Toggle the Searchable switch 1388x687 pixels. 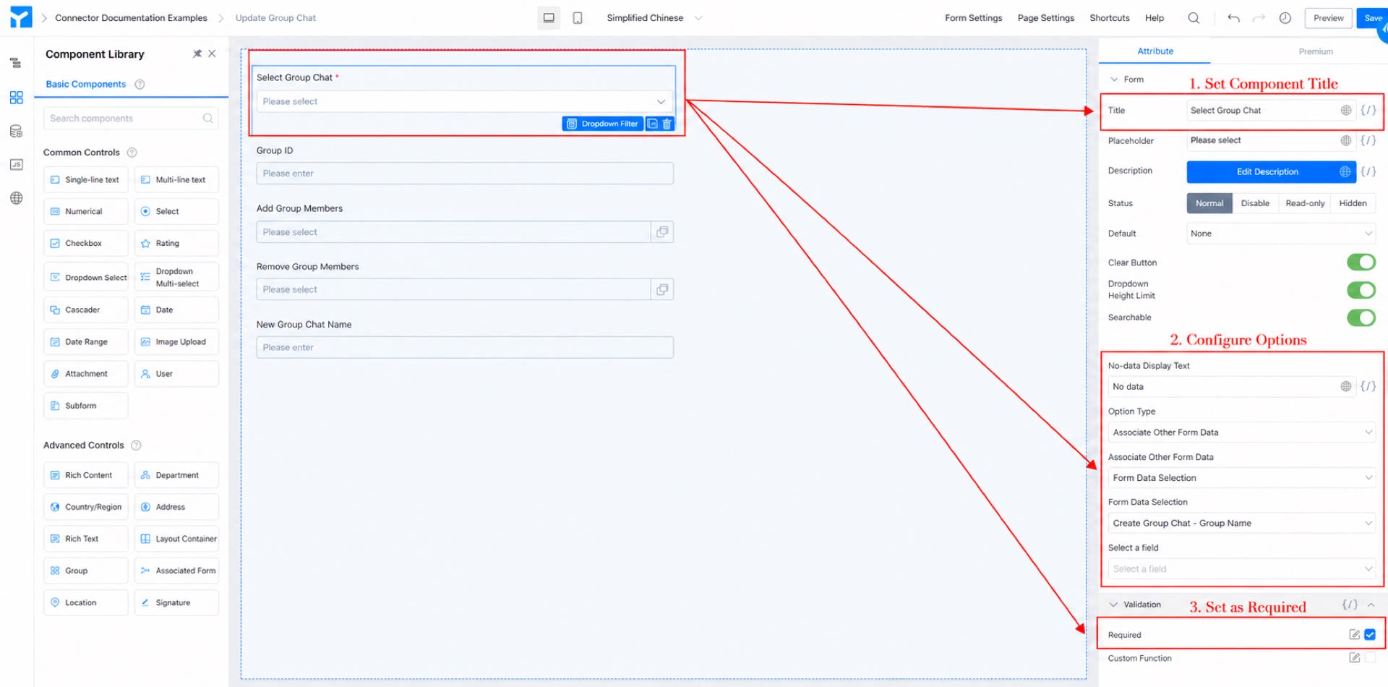[x=1361, y=317]
